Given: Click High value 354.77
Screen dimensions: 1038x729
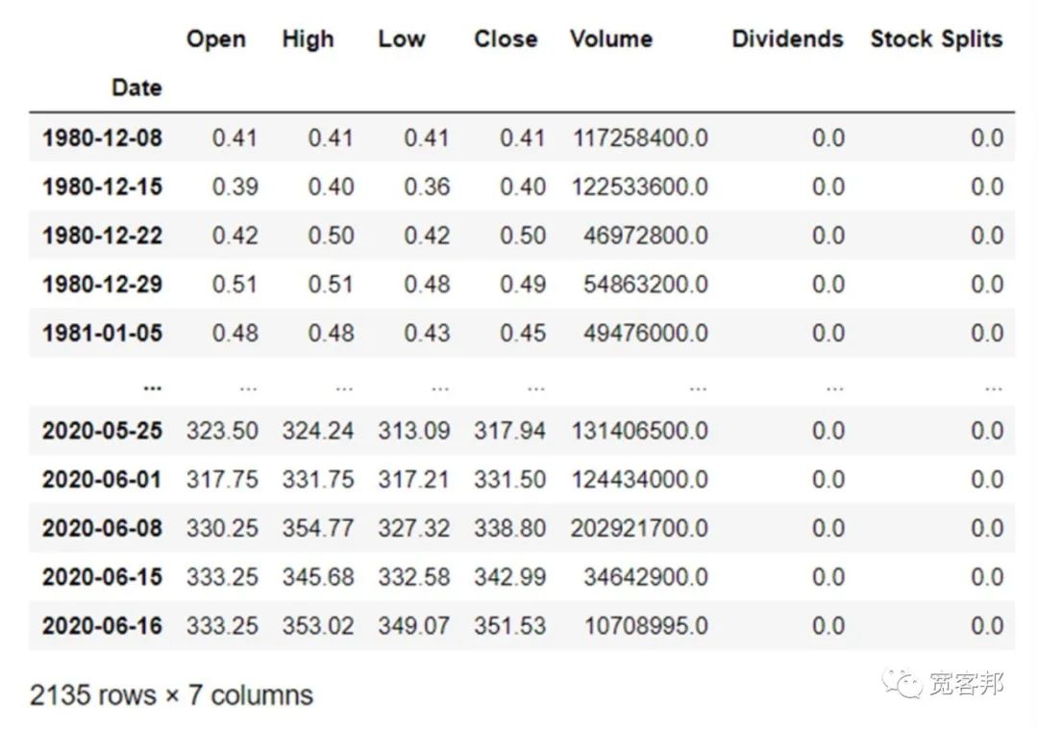Looking at the screenshot, I should pyautogui.click(x=318, y=528).
